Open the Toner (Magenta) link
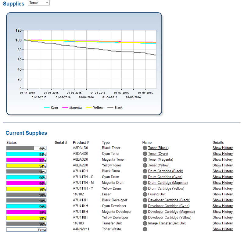 160,159
